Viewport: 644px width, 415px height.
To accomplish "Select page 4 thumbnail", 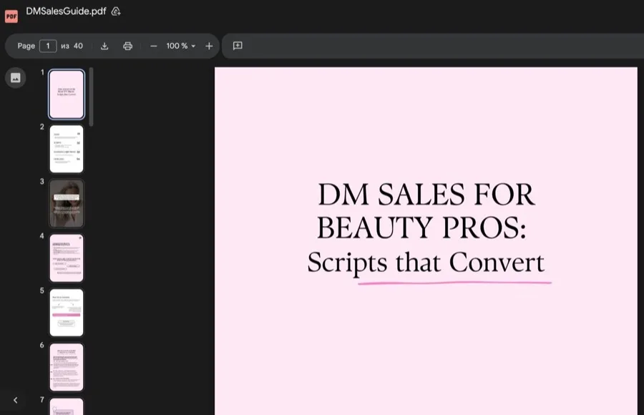I will [x=67, y=258].
